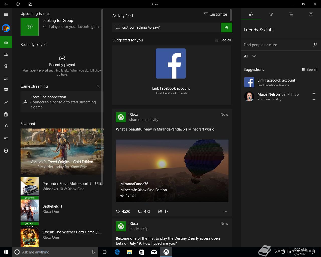Switch to the Friends tab

251,14
